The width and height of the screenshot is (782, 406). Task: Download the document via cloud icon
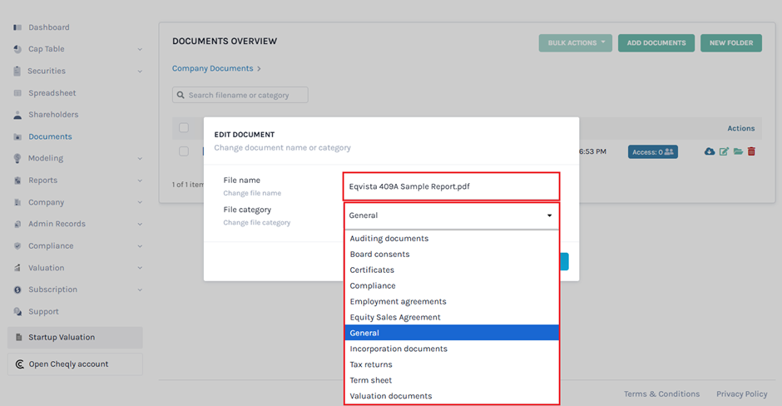(x=710, y=151)
